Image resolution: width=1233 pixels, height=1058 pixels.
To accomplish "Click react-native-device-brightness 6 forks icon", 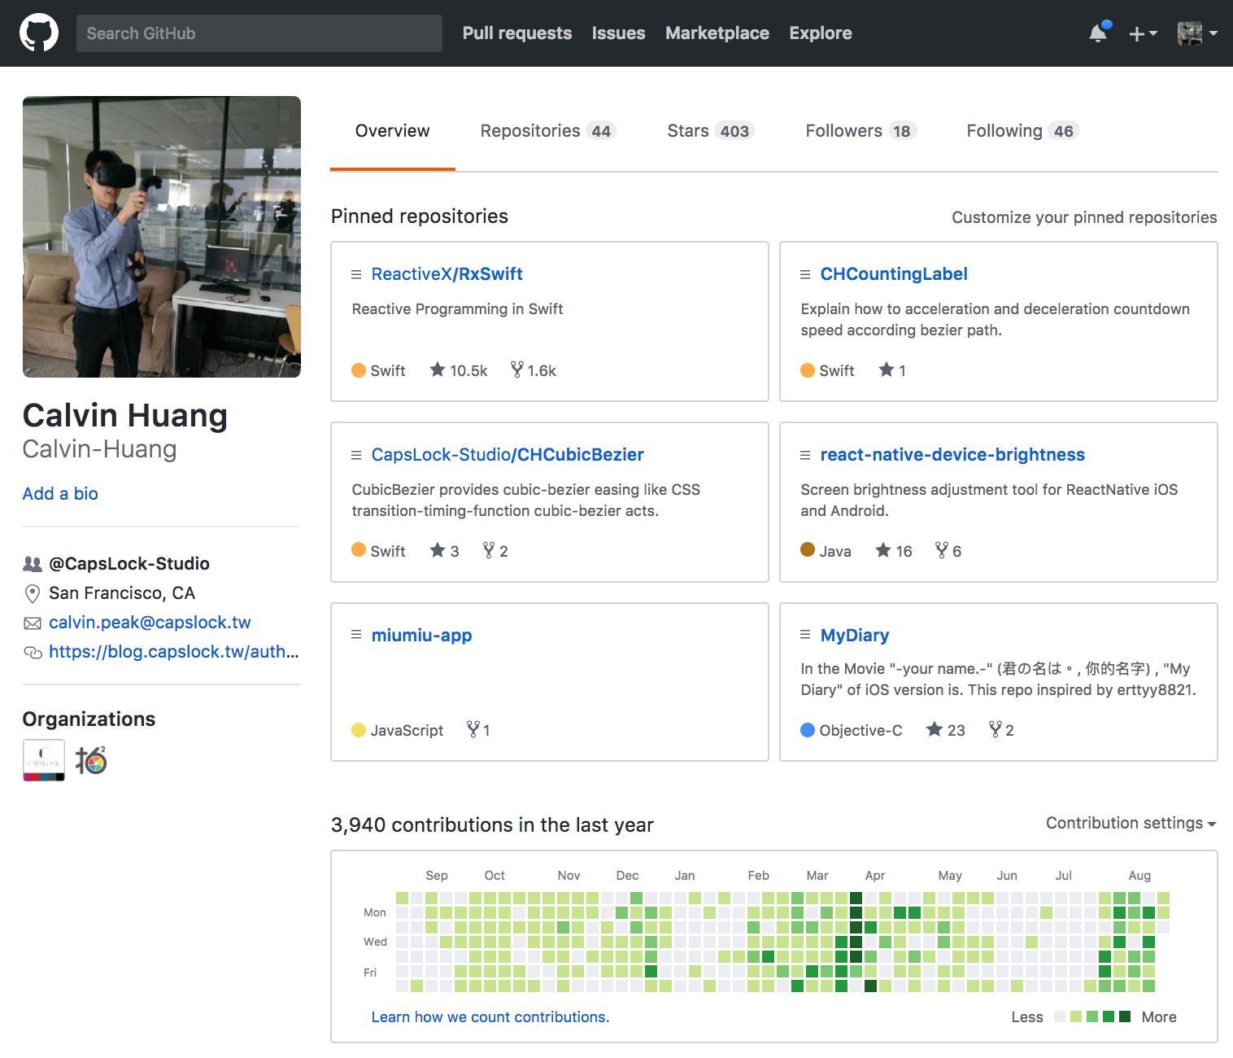I will tap(942, 550).
